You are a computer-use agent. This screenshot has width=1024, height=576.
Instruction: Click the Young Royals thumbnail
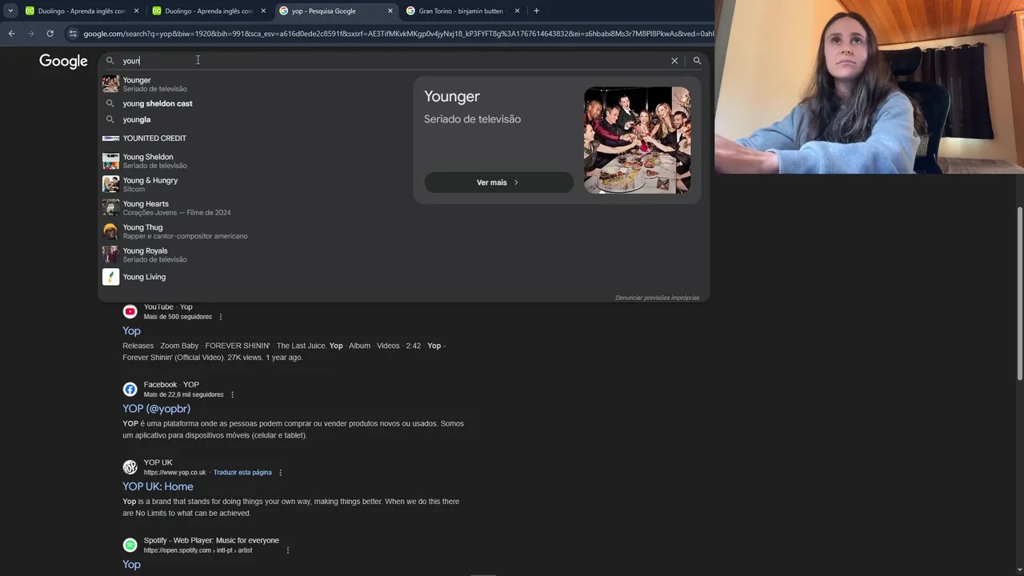point(110,254)
